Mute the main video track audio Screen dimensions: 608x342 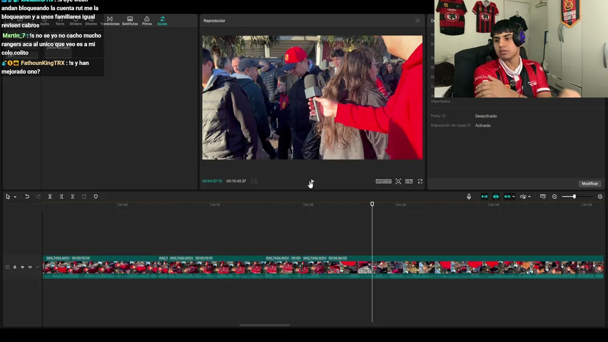pos(30,267)
